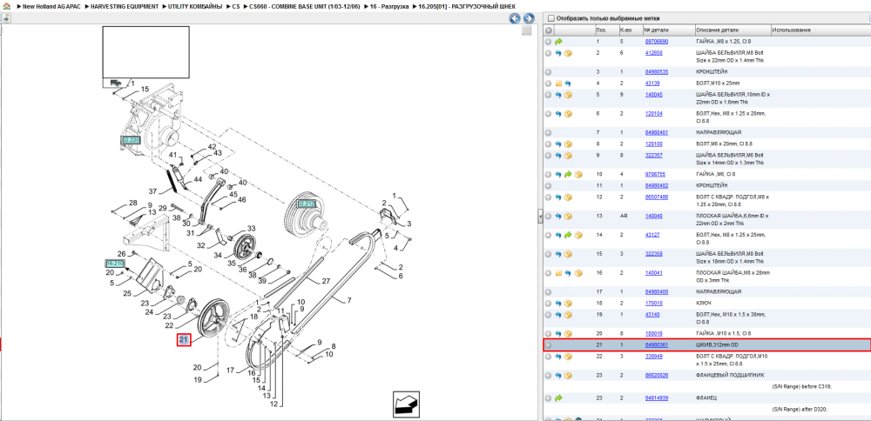Click green arrow icon in row 43127
The height and width of the screenshot is (421, 871).
(x=568, y=235)
